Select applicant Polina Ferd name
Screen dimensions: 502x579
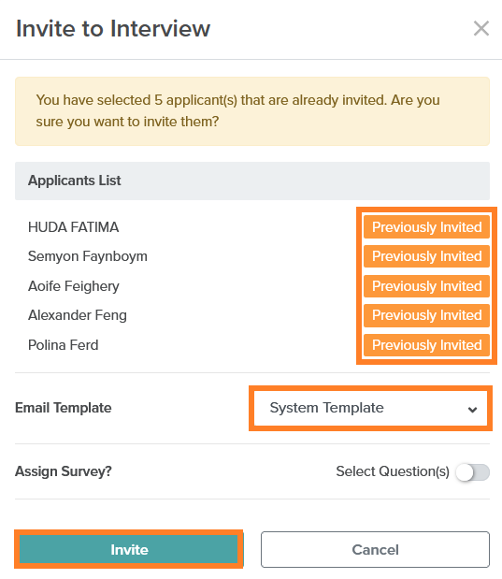64,345
